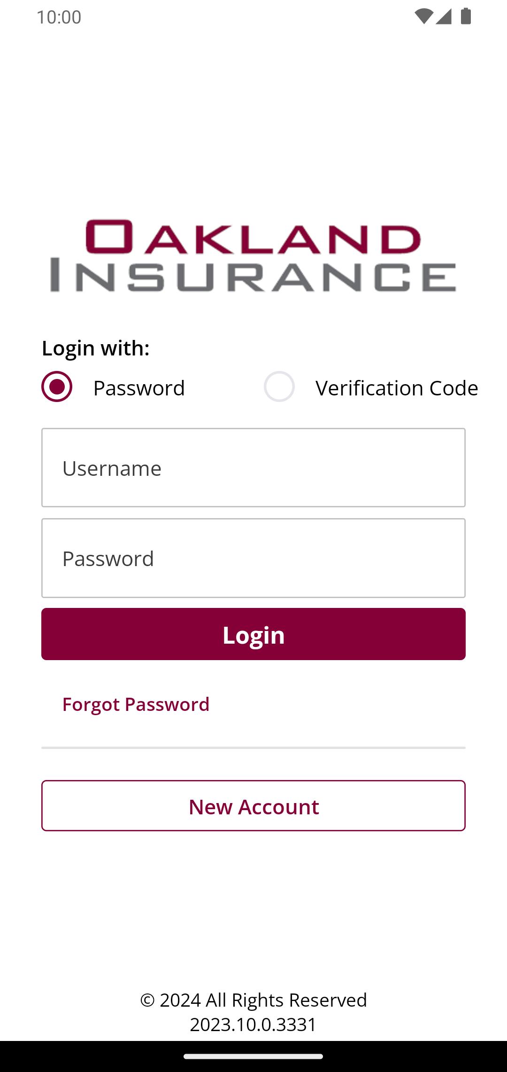Viewport: 507px width, 1072px height.
Task: Tap the battery status icon
Action: pyautogui.click(x=466, y=16)
